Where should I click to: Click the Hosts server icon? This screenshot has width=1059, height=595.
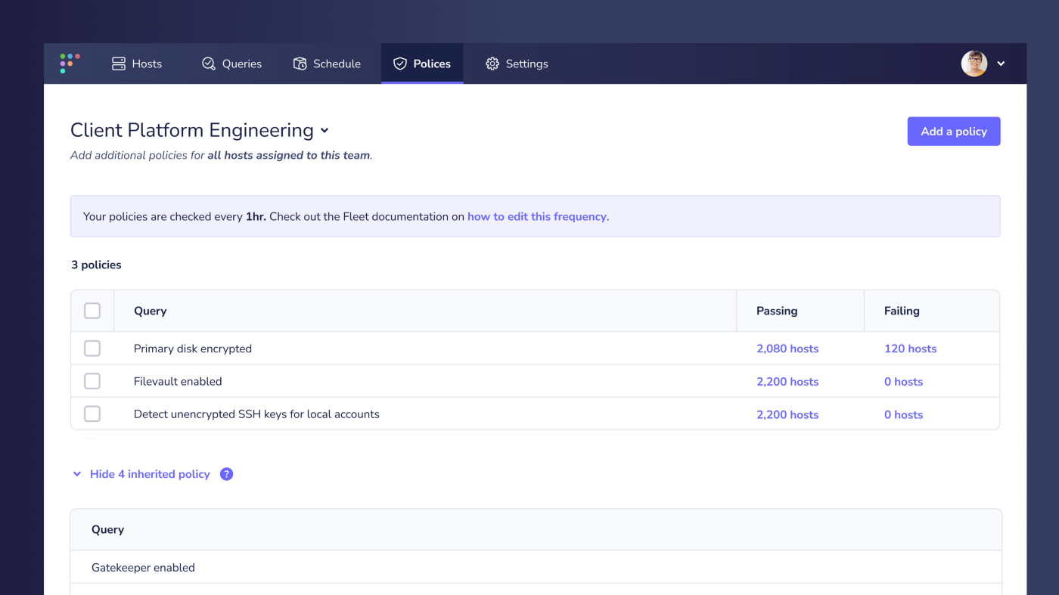[119, 64]
